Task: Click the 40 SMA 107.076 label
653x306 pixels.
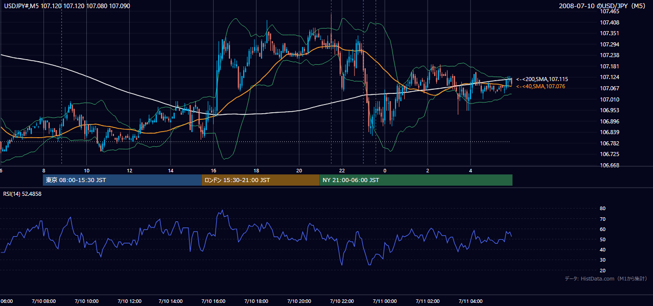Action: (540, 87)
